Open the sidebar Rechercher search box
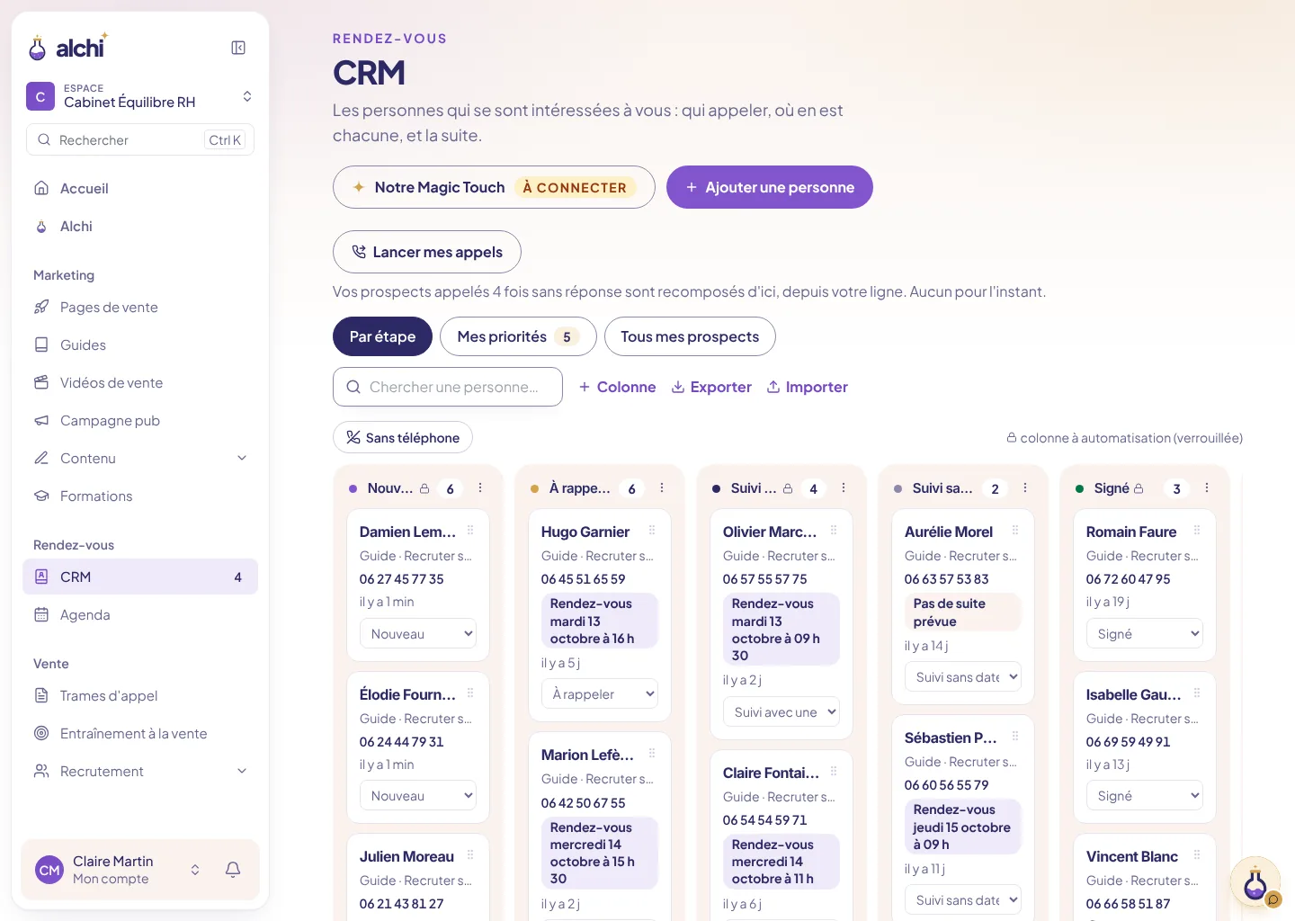Screen dimensions: 1295x921 pos(140,140)
